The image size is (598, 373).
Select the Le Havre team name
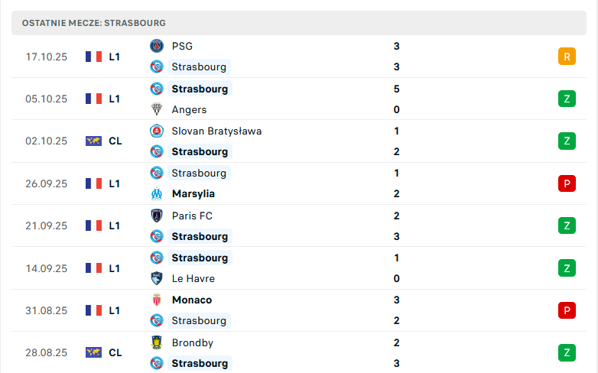pyautogui.click(x=193, y=279)
